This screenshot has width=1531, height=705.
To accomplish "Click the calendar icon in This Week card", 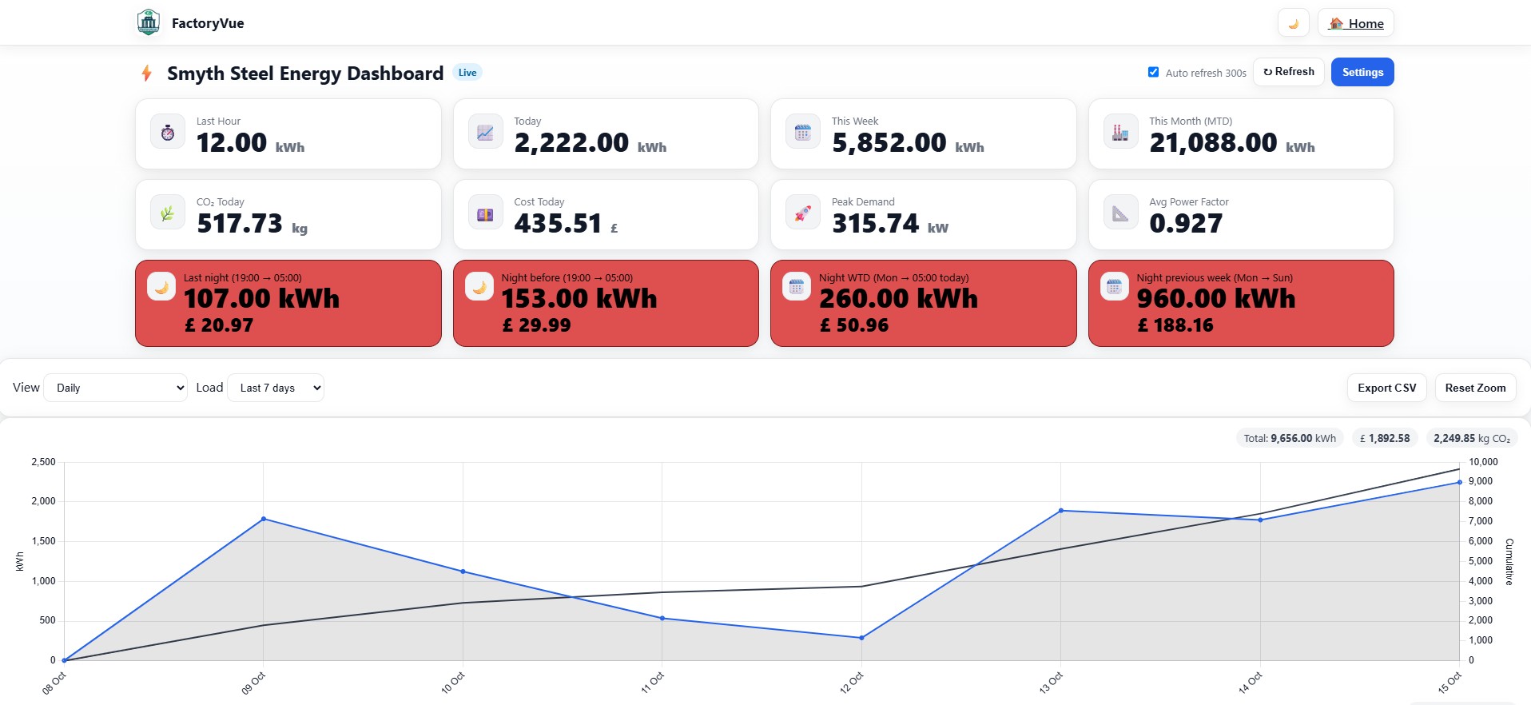I will [x=803, y=133].
